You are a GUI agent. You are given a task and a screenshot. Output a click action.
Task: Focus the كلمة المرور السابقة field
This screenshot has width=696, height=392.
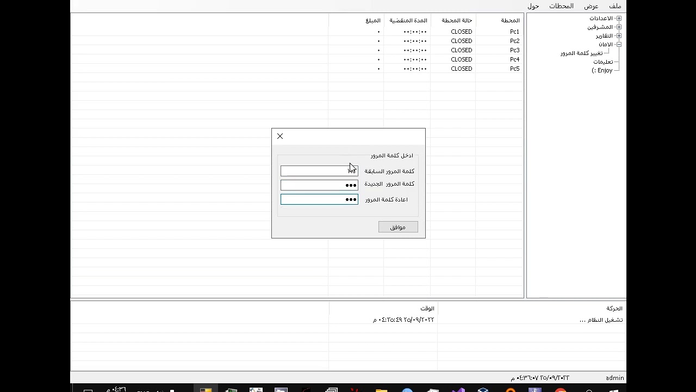319,171
